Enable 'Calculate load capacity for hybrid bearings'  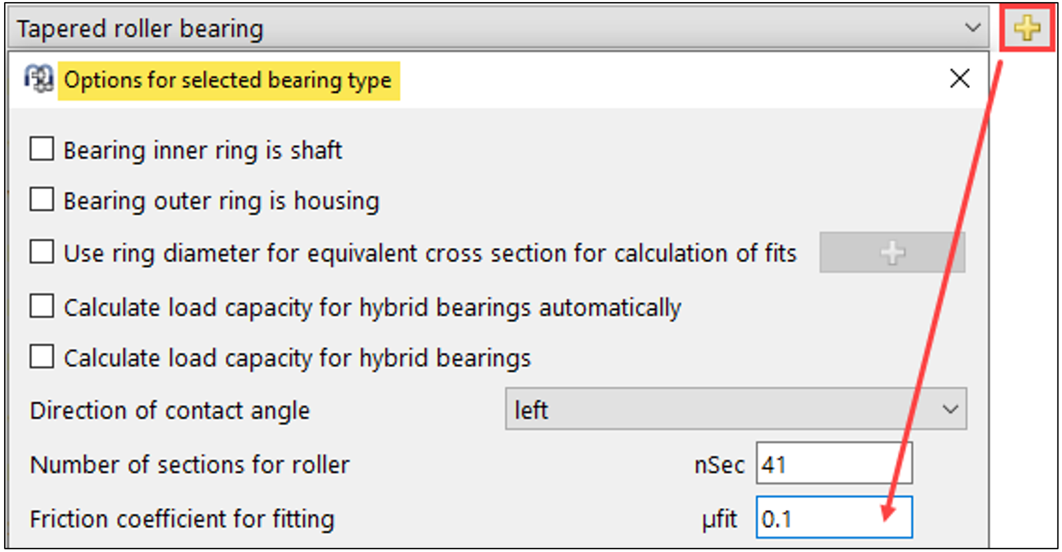point(42,357)
